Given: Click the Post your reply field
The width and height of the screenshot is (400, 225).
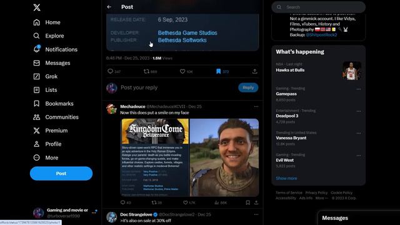Looking at the screenshot, I should [x=178, y=87].
